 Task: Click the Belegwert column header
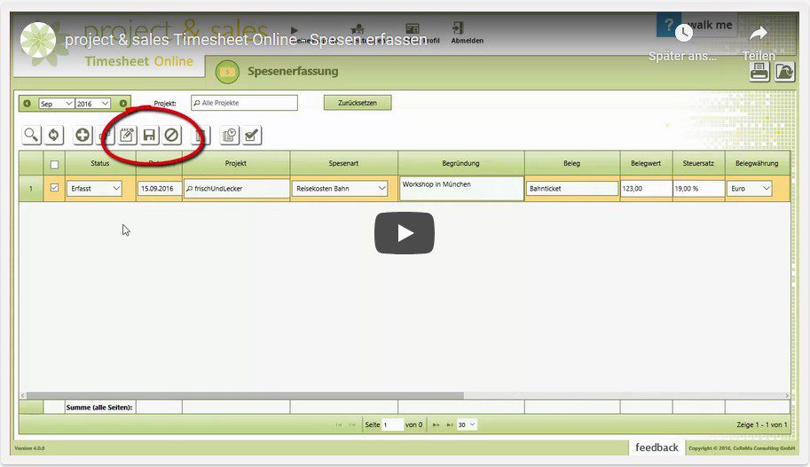pos(646,163)
